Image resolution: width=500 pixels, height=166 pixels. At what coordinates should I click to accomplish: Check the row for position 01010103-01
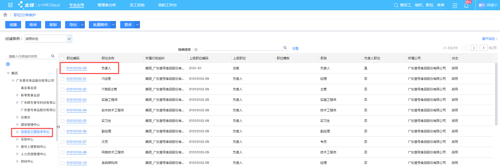[62, 79]
